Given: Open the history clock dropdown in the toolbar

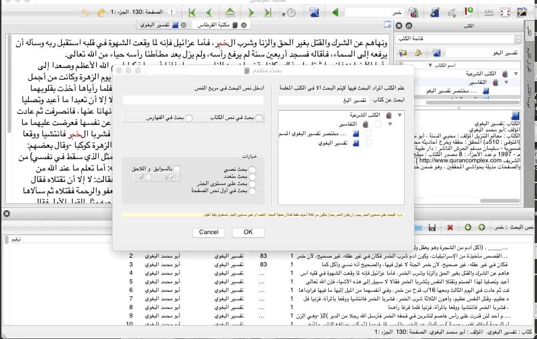Looking at the screenshot, I should pos(289,13).
